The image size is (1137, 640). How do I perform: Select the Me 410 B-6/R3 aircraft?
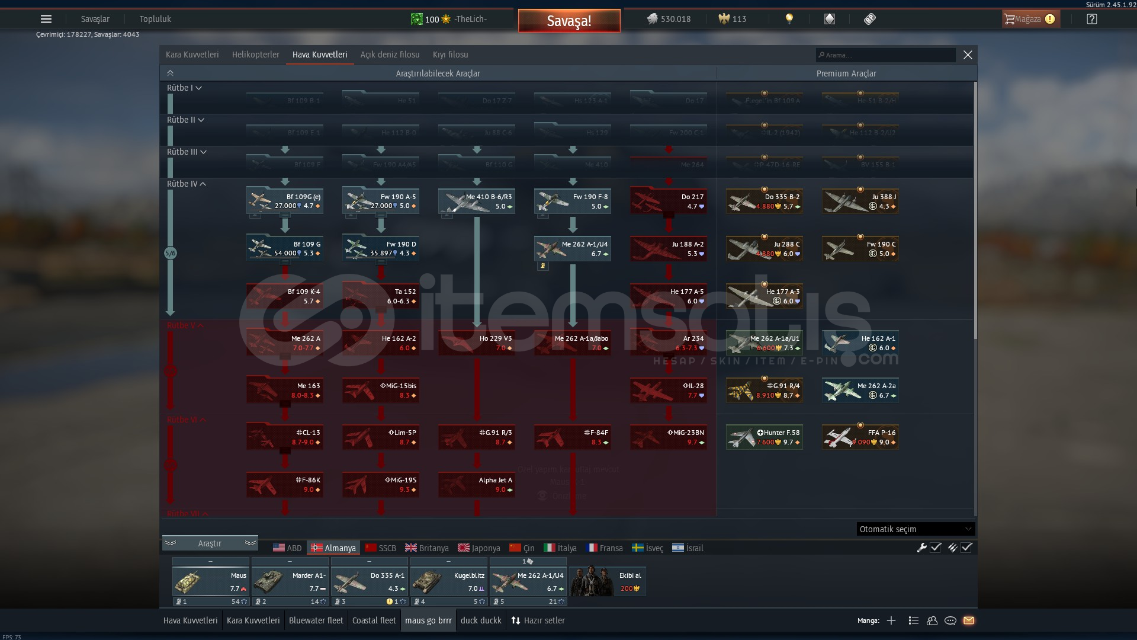coord(477,201)
